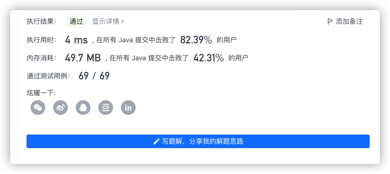Click the 49.7 MB memory value
The width and height of the screenshot is (390, 174).
pyautogui.click(x=83, y=58)
